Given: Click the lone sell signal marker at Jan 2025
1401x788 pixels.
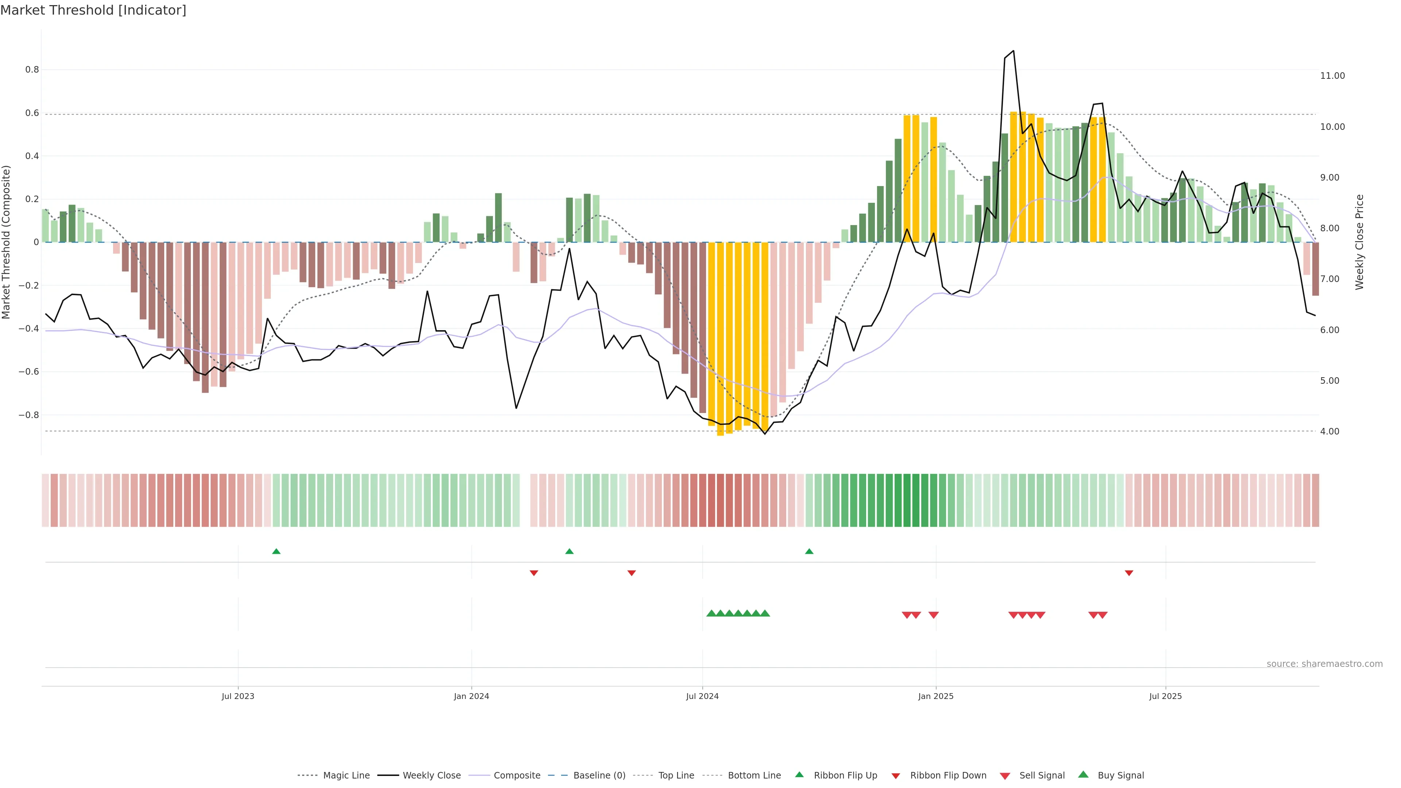Looking at the screenshot, I should (933, 615).
